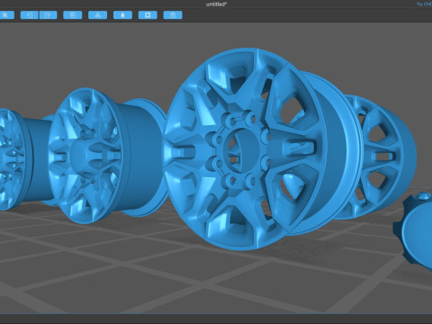Click the box-shaped icon at toolbar end
Image resolution: width=432 pixels, height=324 pixels.
(173, 15)
